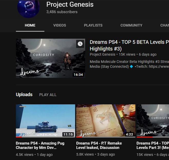Click title Dreams PS4 - P.T Remake Level leaked
Image resolution: width=169 pixels, height=160 pixels.
point(99,145)
